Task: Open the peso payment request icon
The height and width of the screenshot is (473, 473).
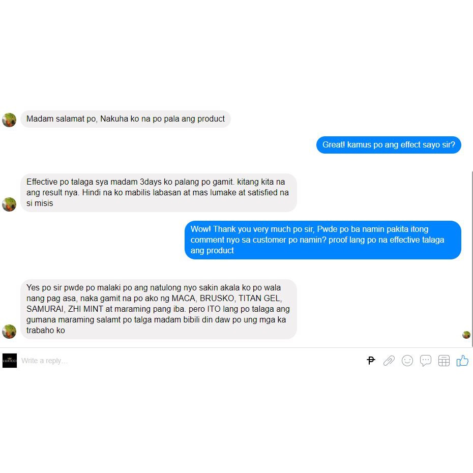Action: [x=371, y=360]
